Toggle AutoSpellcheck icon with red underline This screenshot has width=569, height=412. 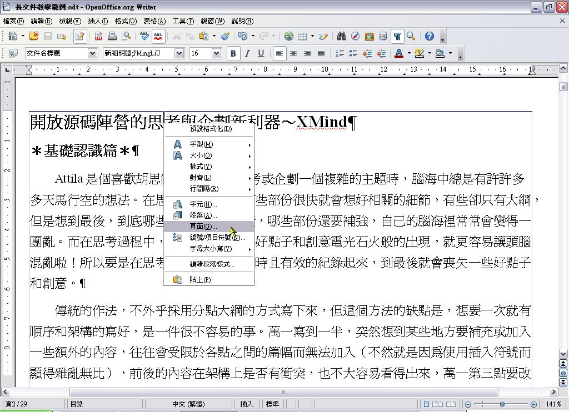coord(158,36)
